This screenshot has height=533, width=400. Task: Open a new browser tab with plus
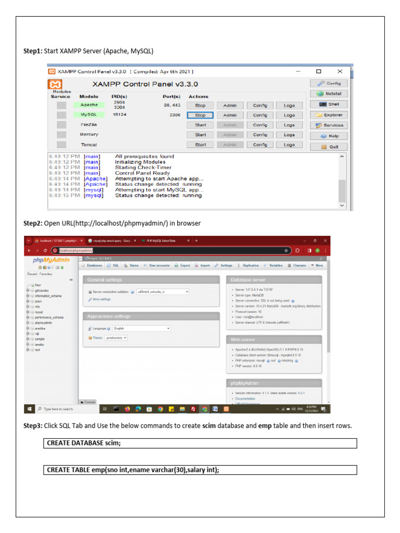(x=196, y=240)
